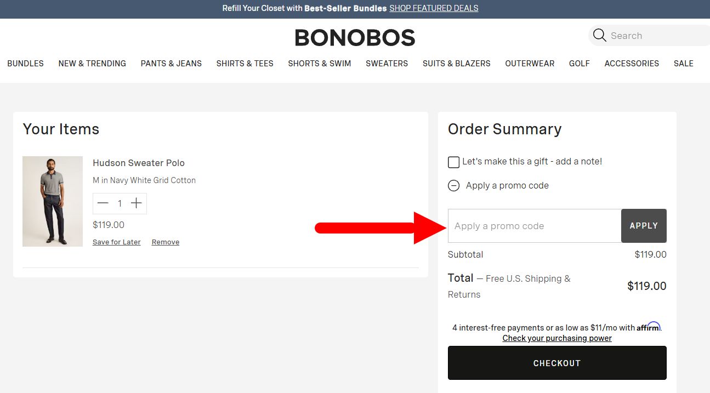Tick the gift note checkbox
Image resolution: width=710 pixels, height=393 pixels.
click(x=453, y=162)
